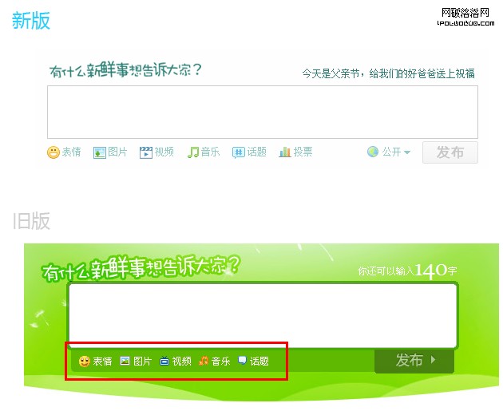Screen dimensions: 503x411
Task: Open the Father's Day greeting link
Action: 388,73
